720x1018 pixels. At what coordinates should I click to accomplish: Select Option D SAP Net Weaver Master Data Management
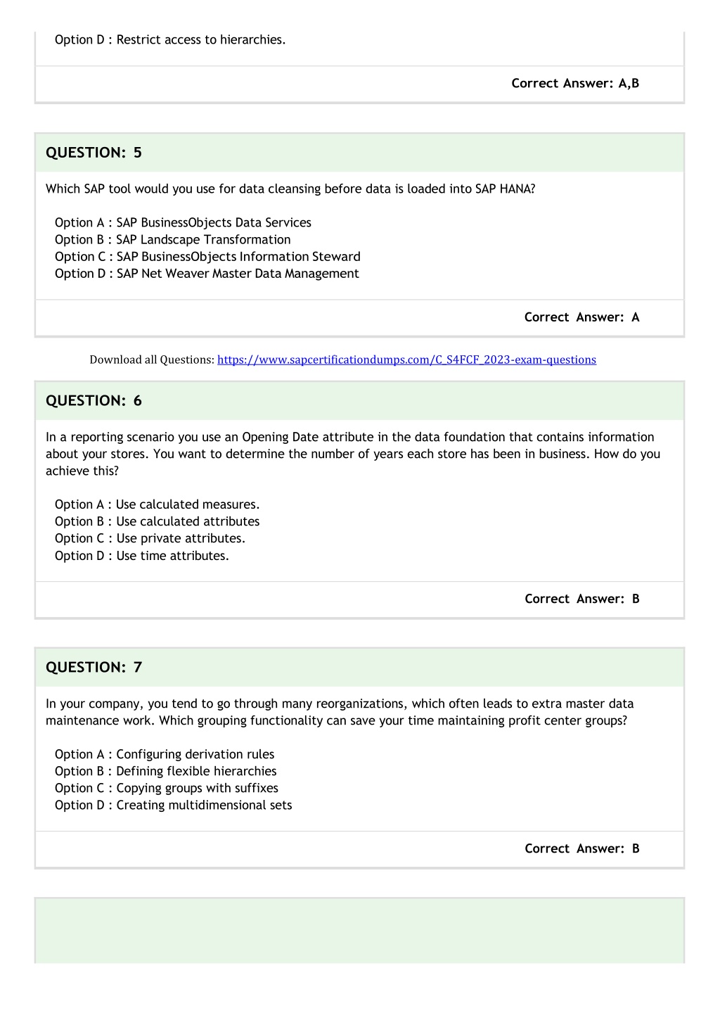coord(207,273)
